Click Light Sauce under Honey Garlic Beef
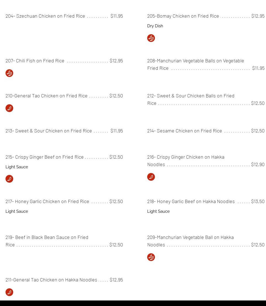 pyautogui.click(x=158, y=211)
